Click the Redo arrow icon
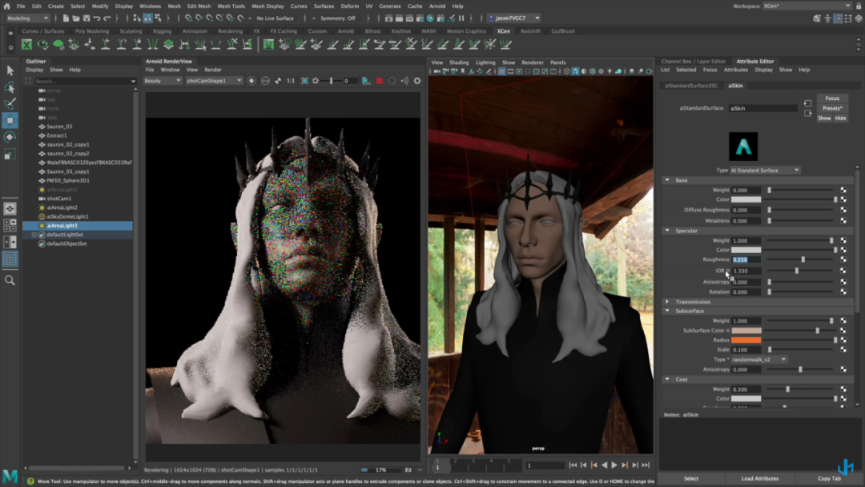 tap(107, 18)
